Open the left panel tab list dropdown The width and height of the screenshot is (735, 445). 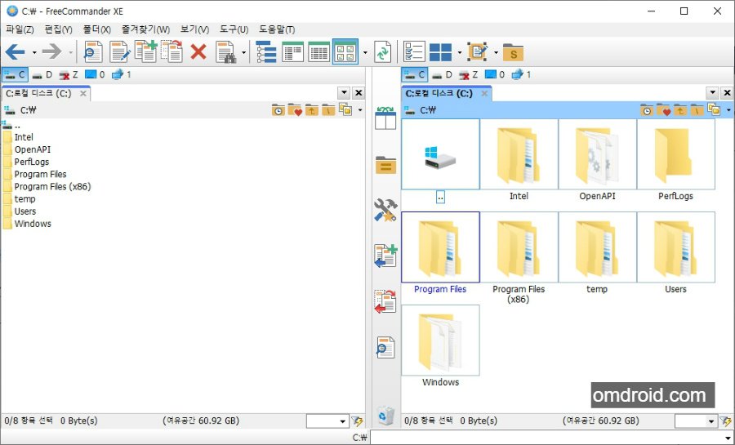coord(344,93)
